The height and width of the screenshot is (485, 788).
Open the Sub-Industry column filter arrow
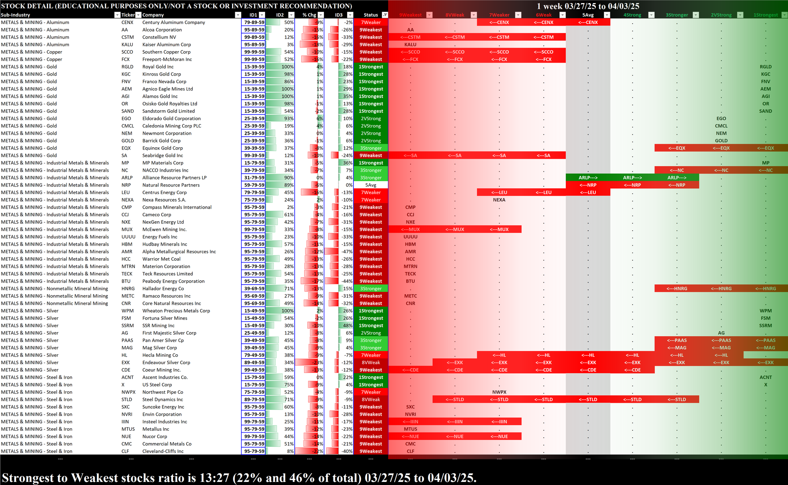click(x=117, y=15)
